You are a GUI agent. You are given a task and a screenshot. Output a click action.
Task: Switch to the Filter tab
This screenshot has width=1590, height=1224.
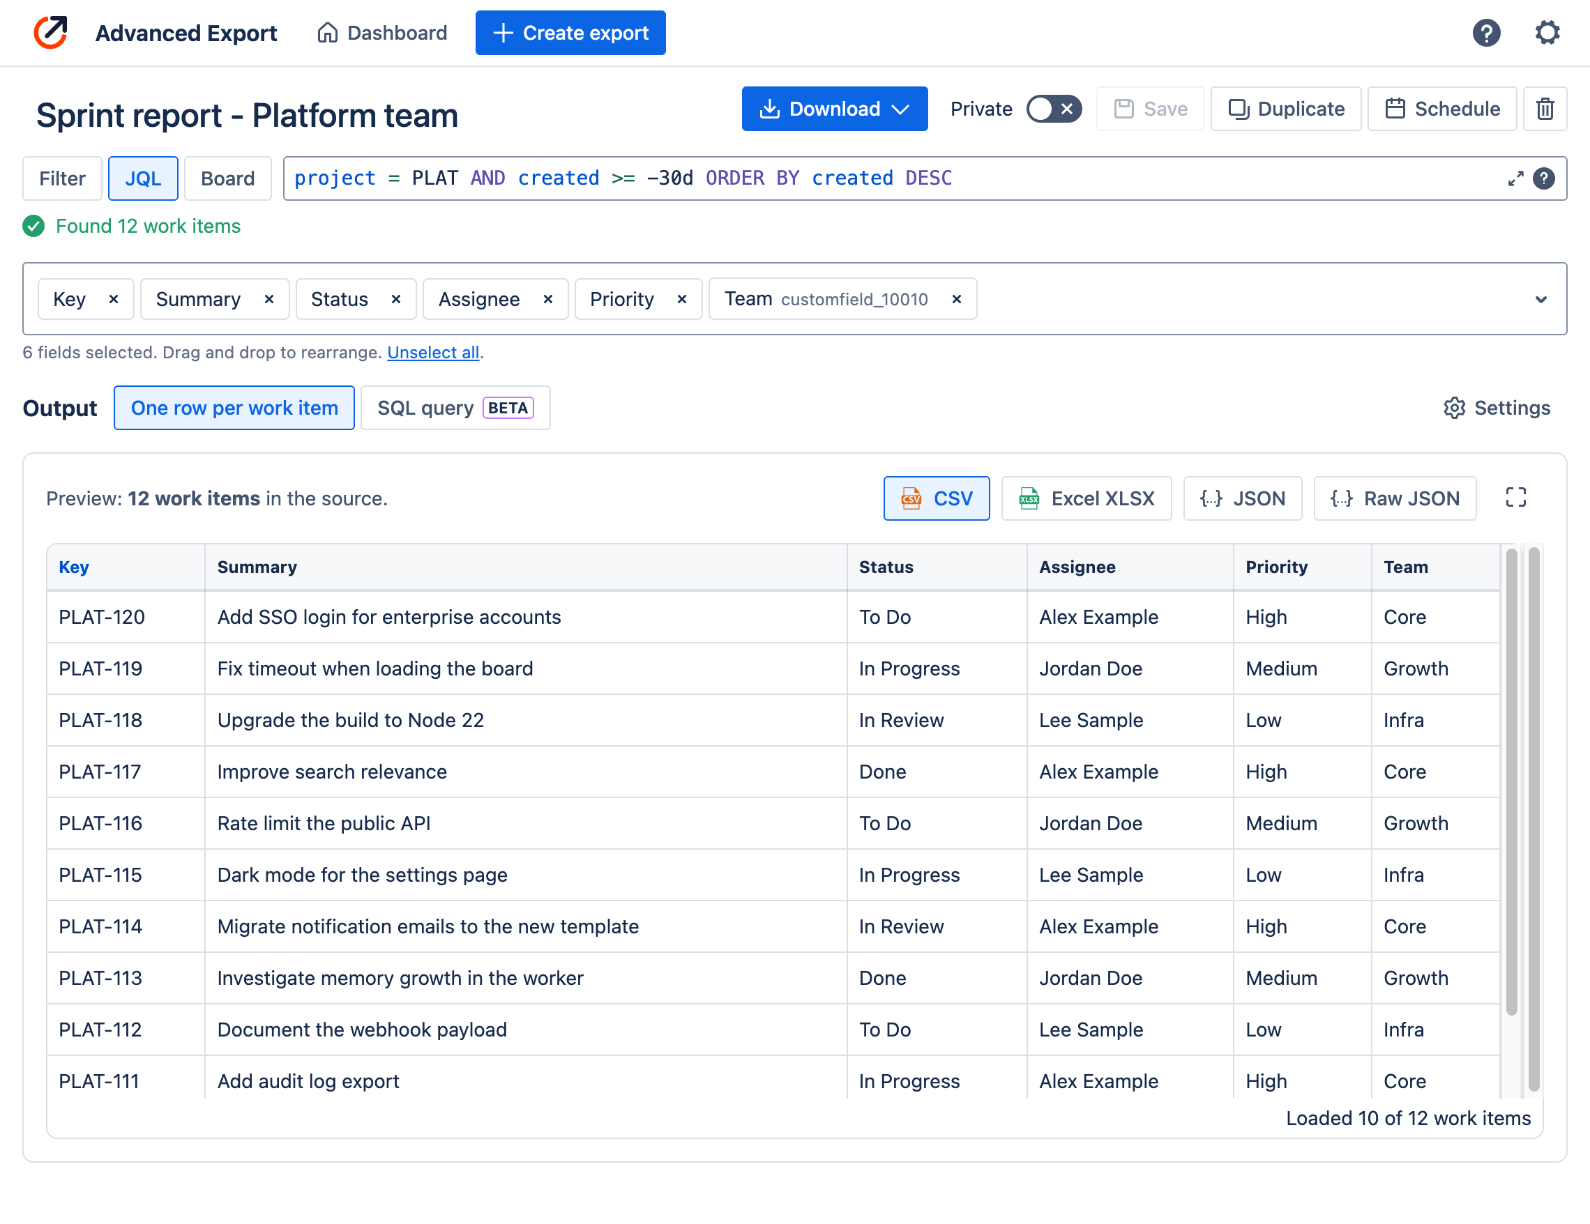pyautogui.click(x=62, y=178)
